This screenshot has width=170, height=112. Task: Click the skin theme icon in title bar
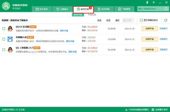[147, 2]
